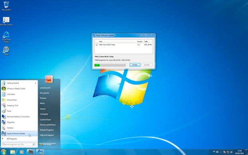Expand the arrow next to Shut down
The height and width of the screenshot is (155, 248).
click(54, 144)
